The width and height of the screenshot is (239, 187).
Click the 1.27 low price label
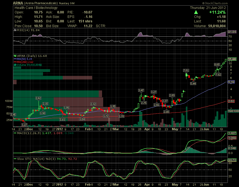24,125
